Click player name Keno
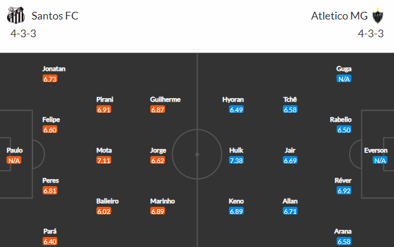 [236, 201]
